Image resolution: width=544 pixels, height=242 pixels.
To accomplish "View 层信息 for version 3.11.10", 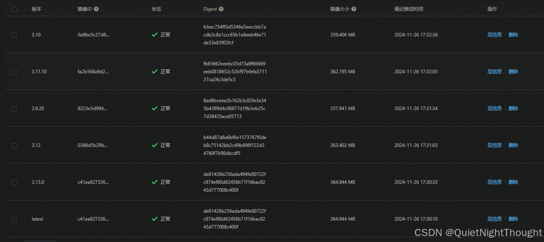I will pyautogui.click(x=494, y=72).
